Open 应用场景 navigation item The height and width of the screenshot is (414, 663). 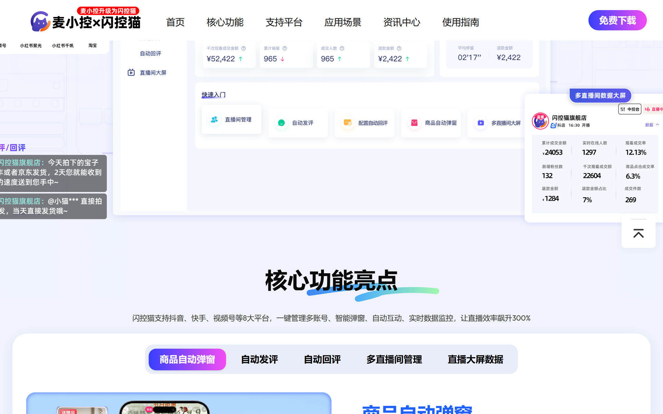tap(343, 22)
